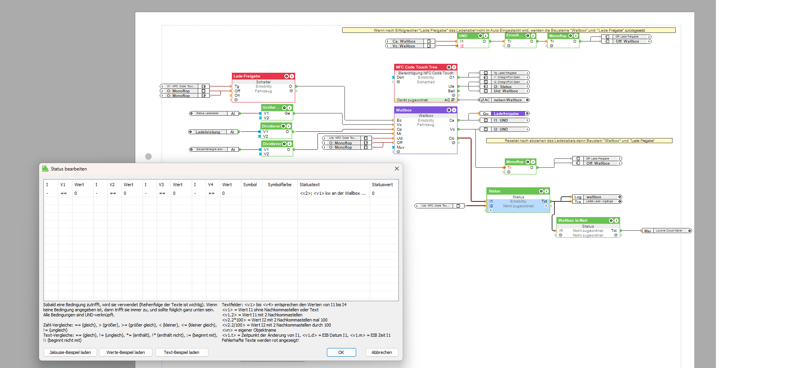Load the Werte-Beispiel example

pyautogui.click(x=126, y=352)
